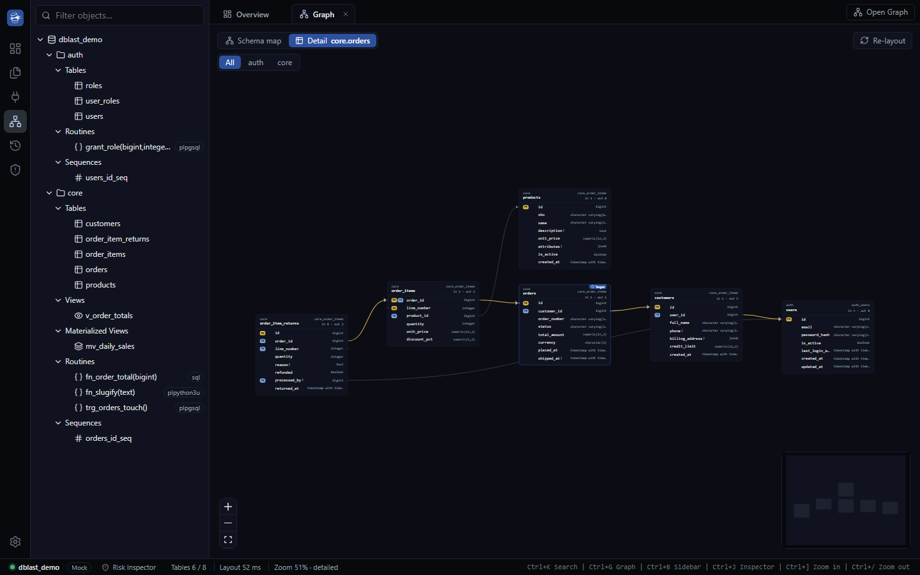920x575 pixels.
Task: Select the graph network icon in left rail
Action: 15,121
